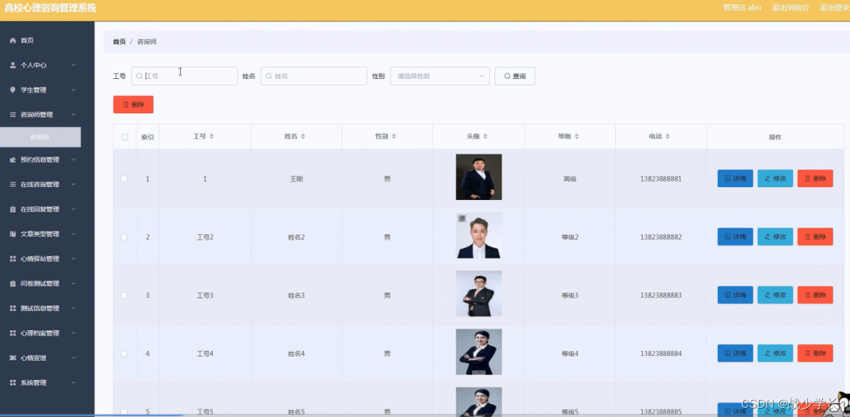Expand the 心理档案管理 menu chevron
The width and height of the screenshot is (850, 417).
tap(73, 333)
